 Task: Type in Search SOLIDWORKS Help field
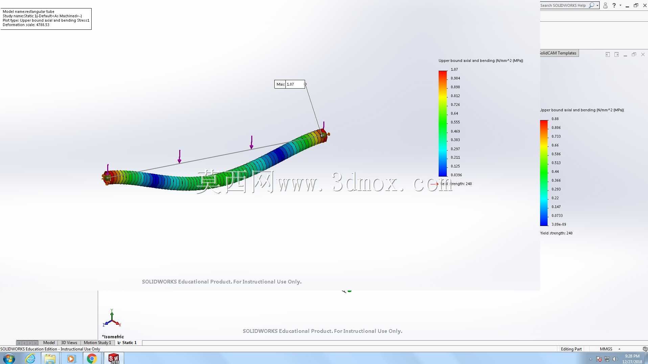coord(564,5)
